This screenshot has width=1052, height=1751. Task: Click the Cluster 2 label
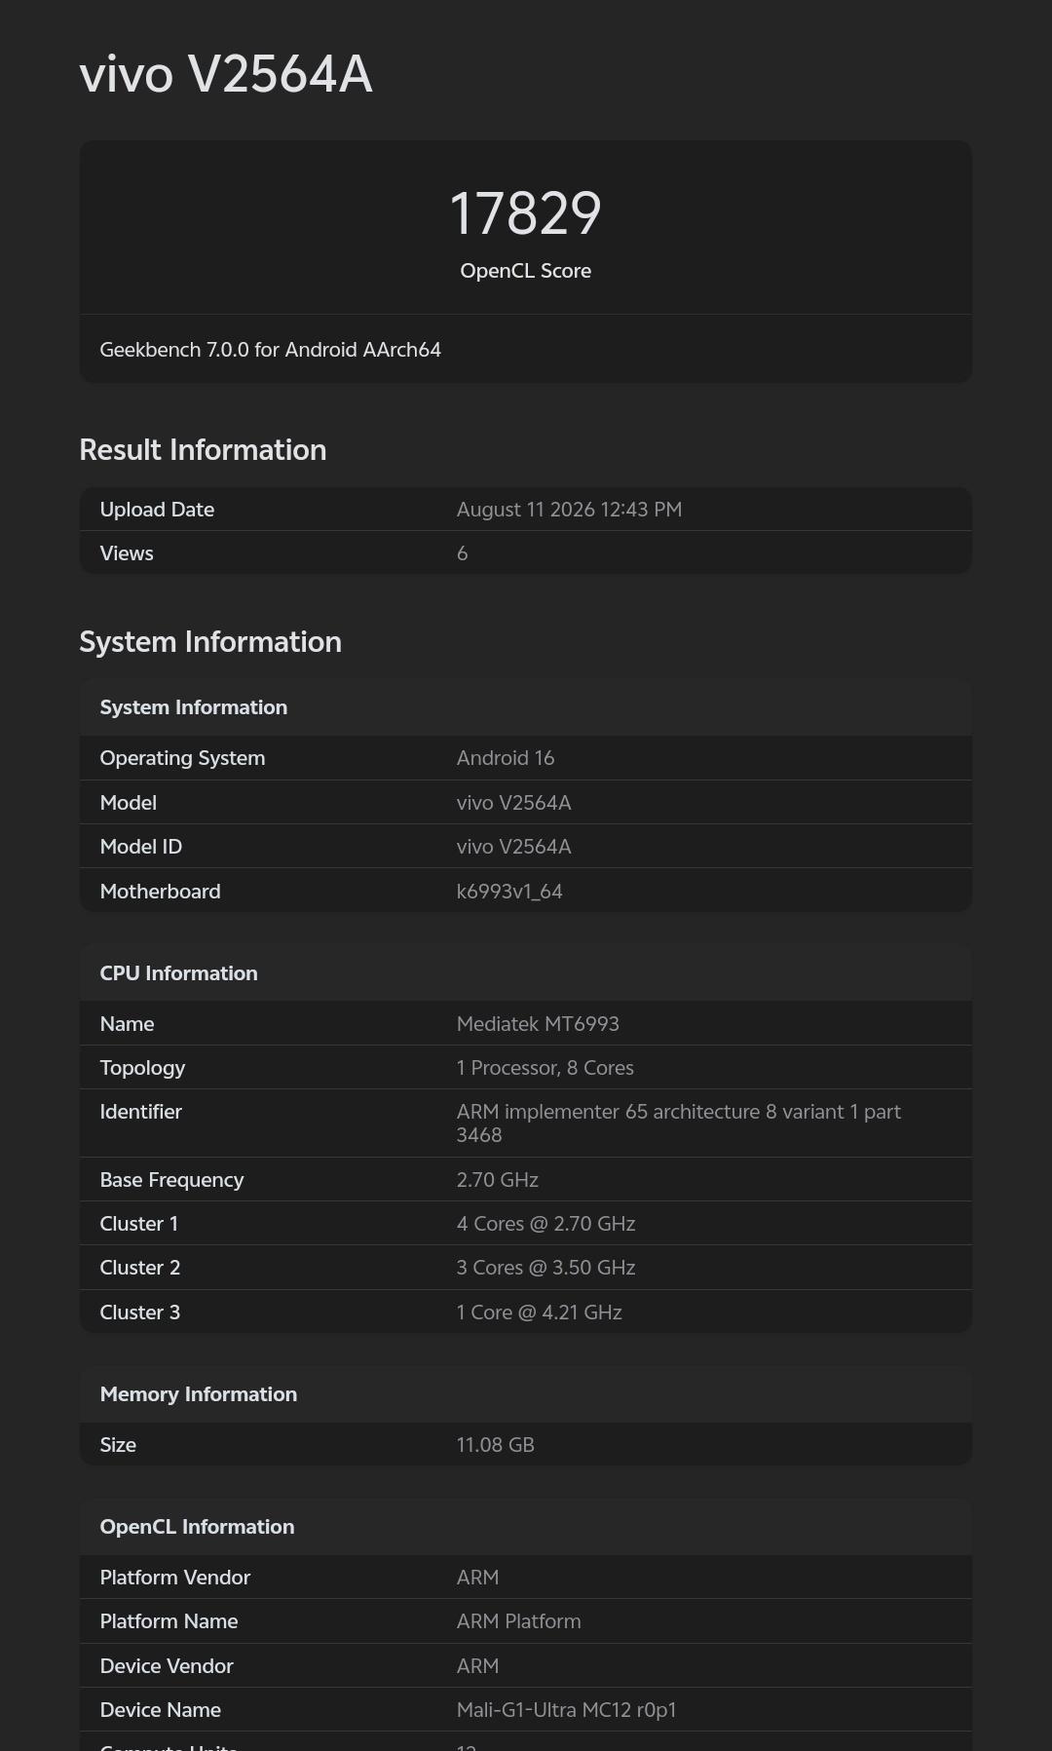click(x=139, y=1268)
